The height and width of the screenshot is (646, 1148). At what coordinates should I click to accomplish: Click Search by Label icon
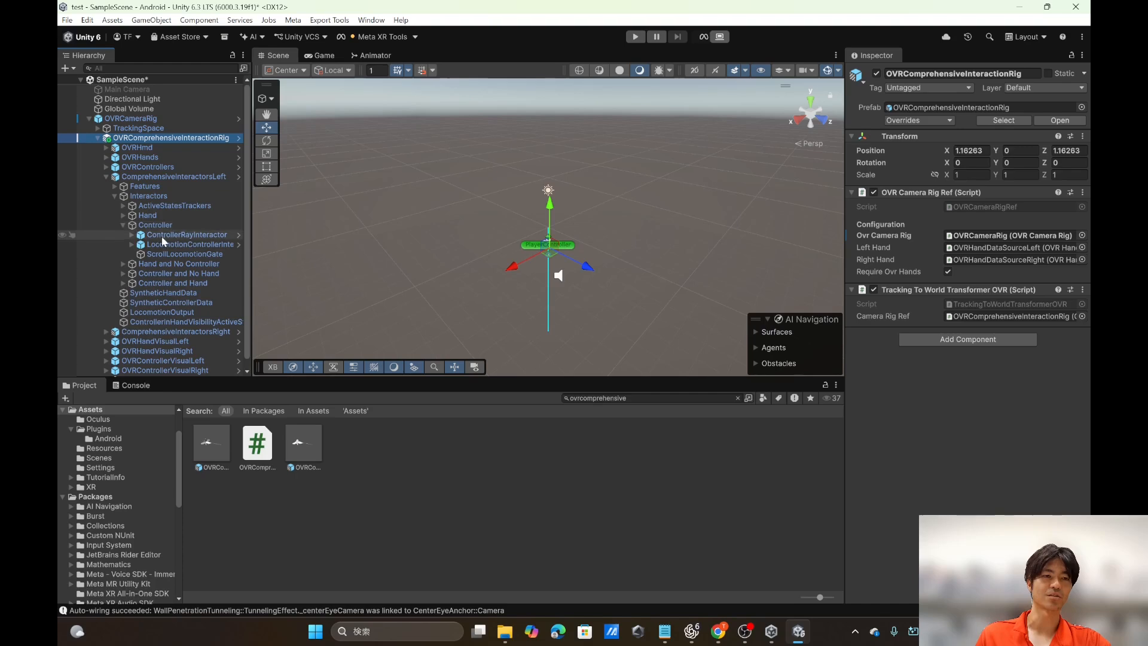(x=778, y=398)
